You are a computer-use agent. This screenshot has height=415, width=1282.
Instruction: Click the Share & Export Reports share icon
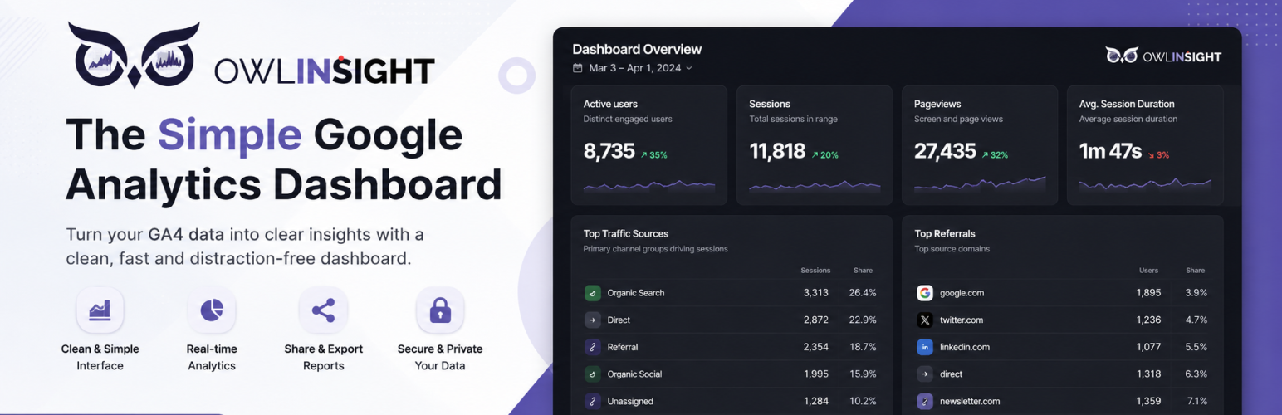(323, 310)
